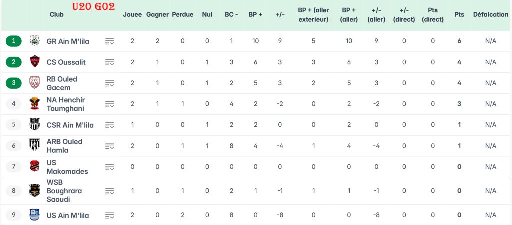The image size is (512, 225).
Task: Click the US Makomades club logo
Action: click(35, 166)
